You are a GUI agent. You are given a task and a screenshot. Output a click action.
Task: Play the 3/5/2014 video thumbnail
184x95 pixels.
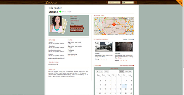[x=104, y=47]
